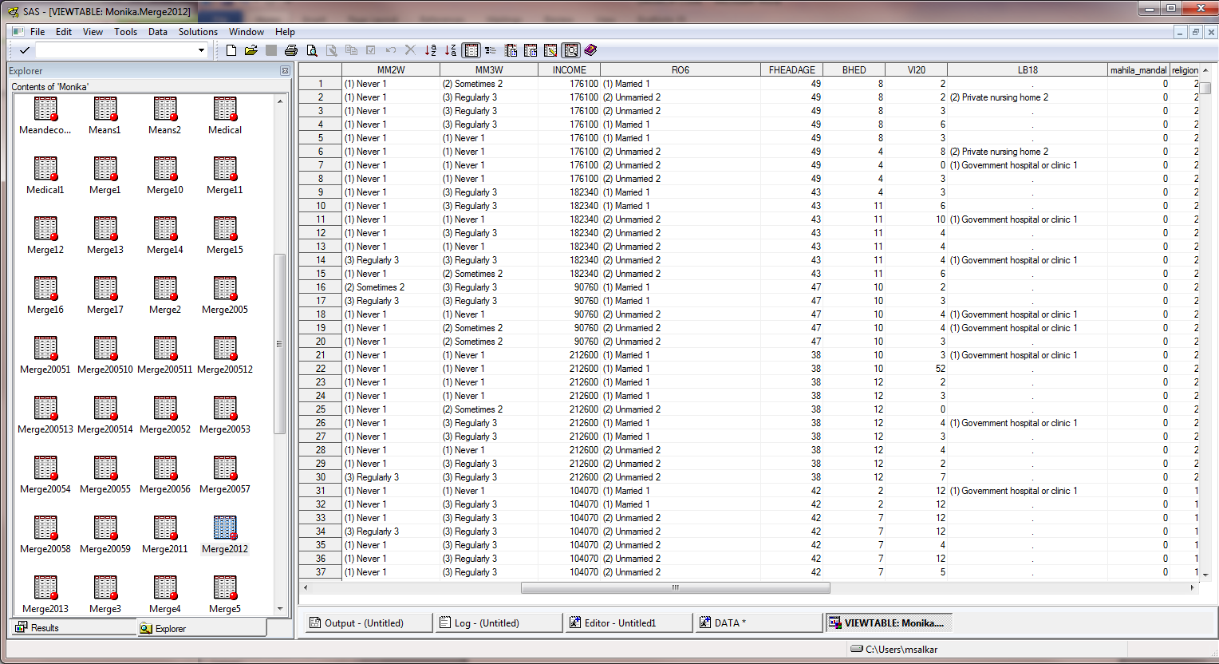Select the LB18 column header
The image size is (1219, 664).
coord(1028,70)
